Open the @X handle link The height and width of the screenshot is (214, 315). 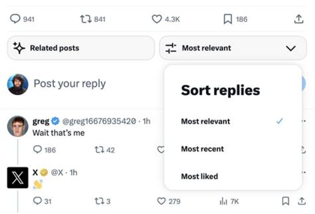click(x=57, y=172)
